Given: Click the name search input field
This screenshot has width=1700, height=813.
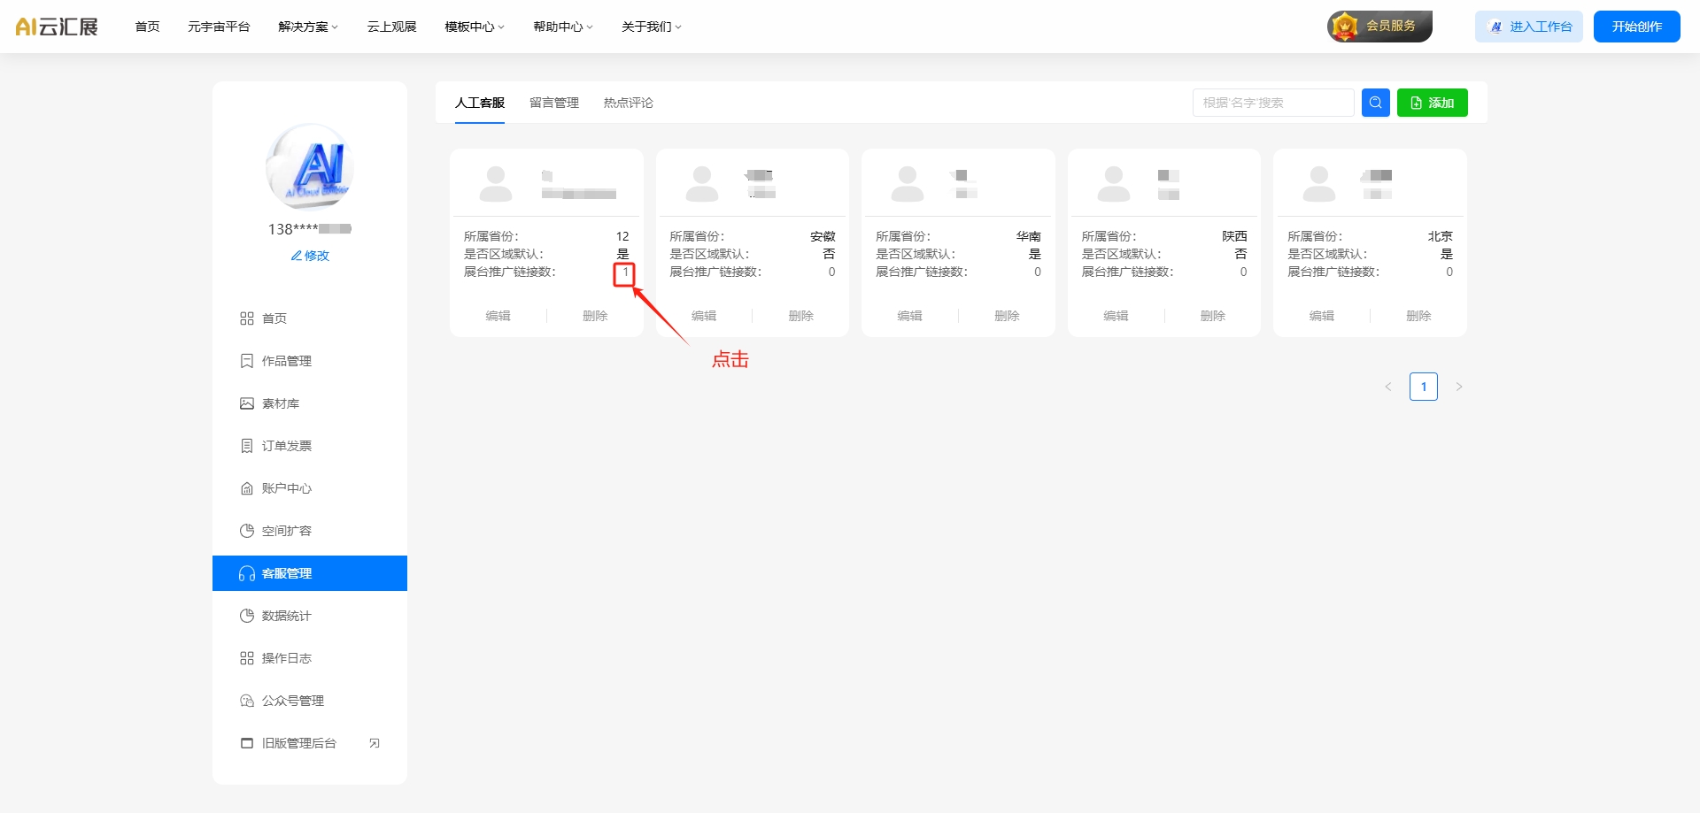Looking at the screenshot, I should (1272, 103).
